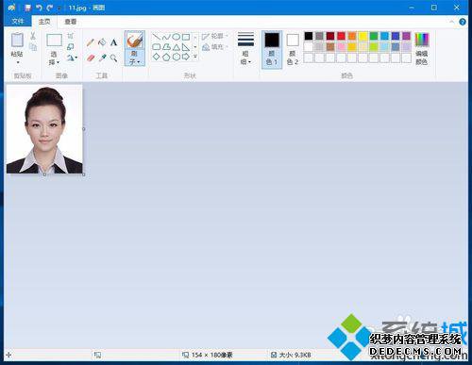Pick the pink color swatch
Image resolution: width=472 pixels, height=365 pixels.
341,47
